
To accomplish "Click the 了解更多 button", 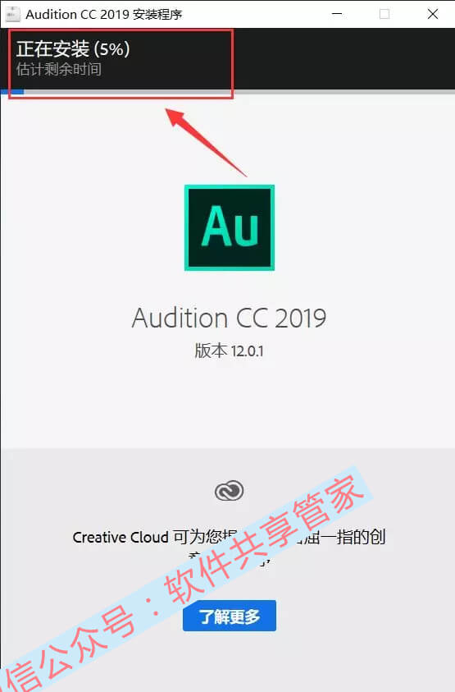I will pos(230,616).
